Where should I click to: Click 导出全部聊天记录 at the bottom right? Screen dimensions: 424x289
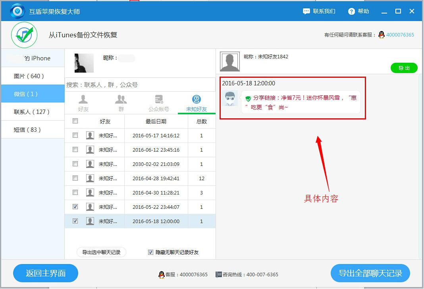[x=370, y=273]
